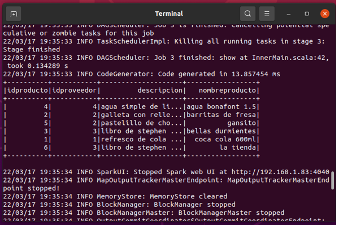Viewport: 339px width, 225px height.
Task: Open a new terminal tab
Action: coord(14,14)
